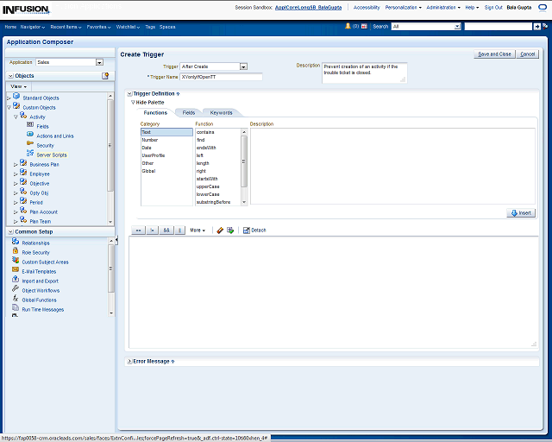The image size is (552, 442).
Task: Click the eraser icon in script toolbar
Action: coord(220,230)
